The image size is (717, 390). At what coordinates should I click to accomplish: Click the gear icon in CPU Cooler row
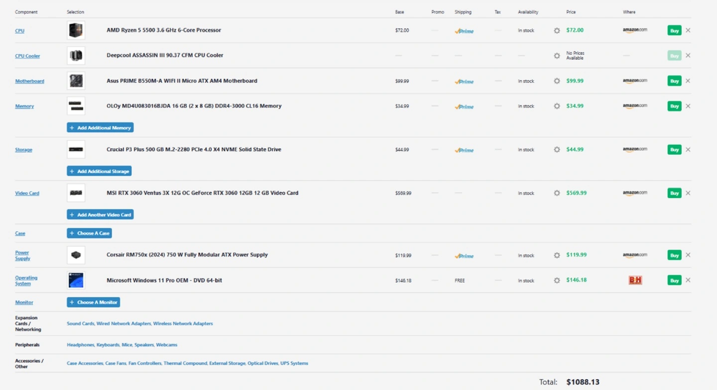coord(557,56)
